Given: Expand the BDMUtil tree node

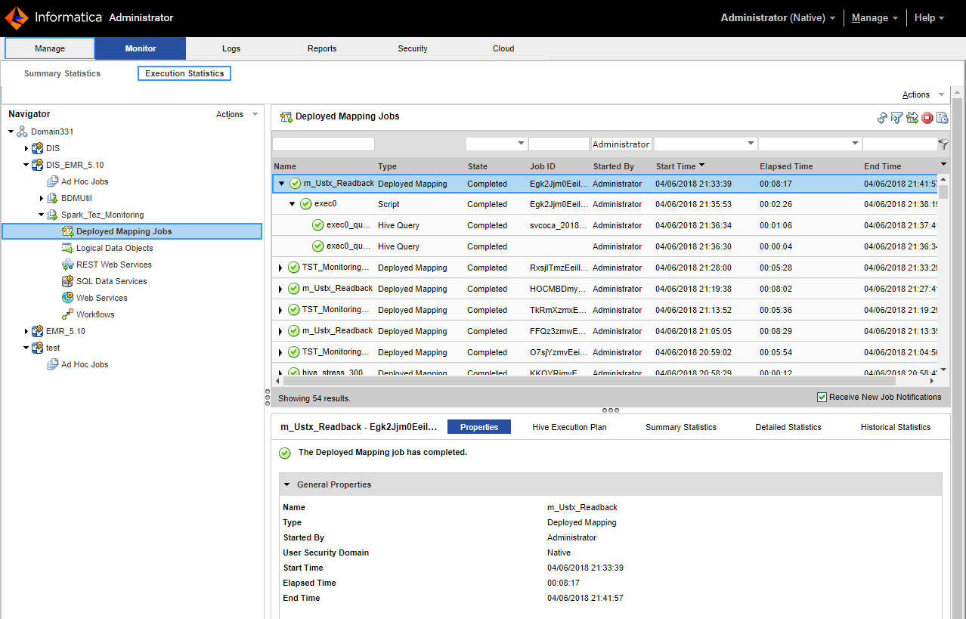Looking at the screenshot, I should [42, 198].
